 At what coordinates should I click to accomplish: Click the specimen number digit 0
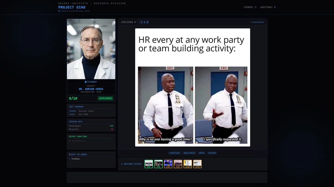pyautogui.click(x=147, y=22)
